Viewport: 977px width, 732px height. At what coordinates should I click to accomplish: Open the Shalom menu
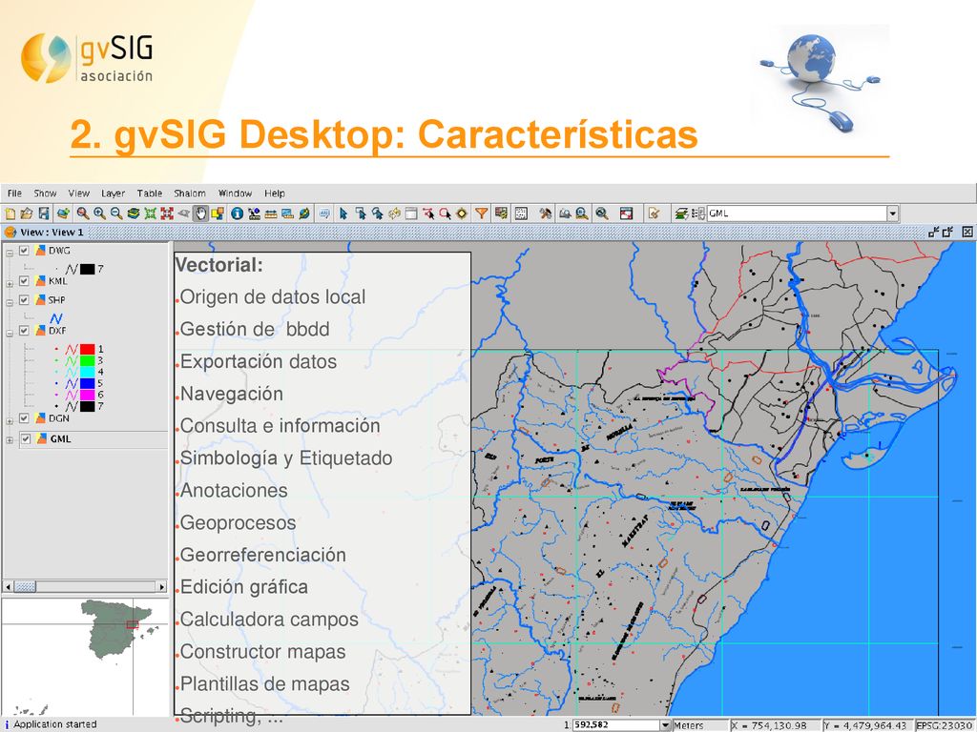pyautogui.click(x=190, y=193)
